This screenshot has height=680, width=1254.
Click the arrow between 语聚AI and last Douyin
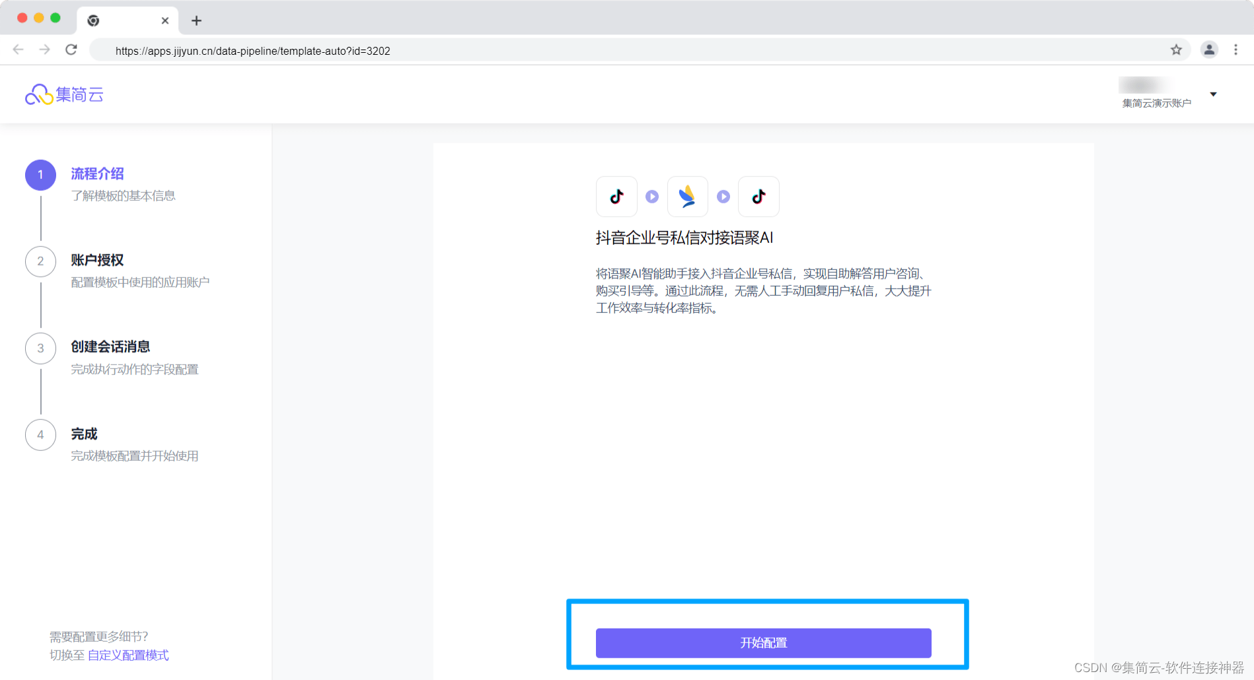[723, 197]
